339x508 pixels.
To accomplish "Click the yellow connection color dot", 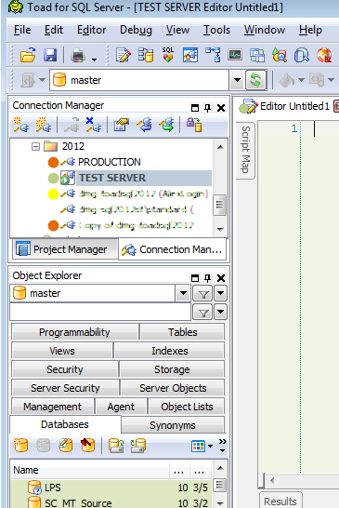I will click(x=53, y=194).
